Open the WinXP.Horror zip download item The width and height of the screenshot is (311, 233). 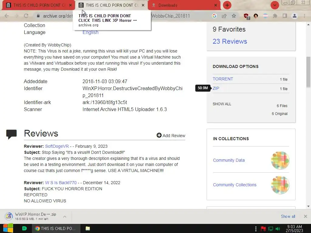click(x=36, y=216)
